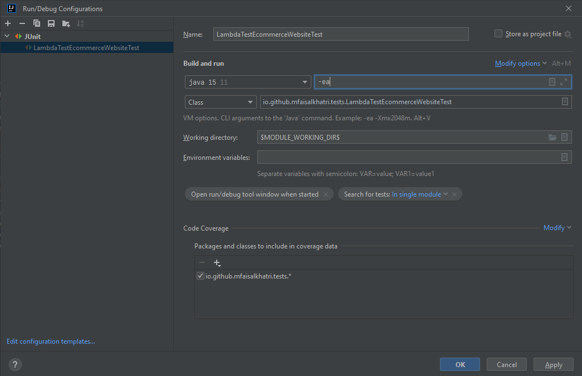
Task: Click the Remove Configuration minus icon
Action: [22, 23]
